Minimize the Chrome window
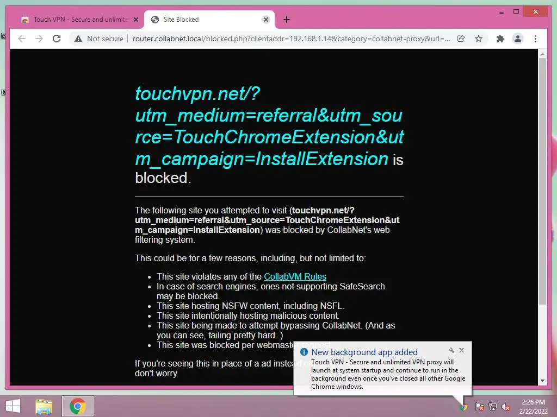557x417 pixels. 501,12
